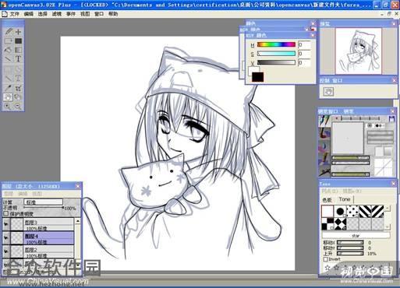400x288 pixels.
Task: Click the navigator preview thumbnail
Action: [359, 51]
